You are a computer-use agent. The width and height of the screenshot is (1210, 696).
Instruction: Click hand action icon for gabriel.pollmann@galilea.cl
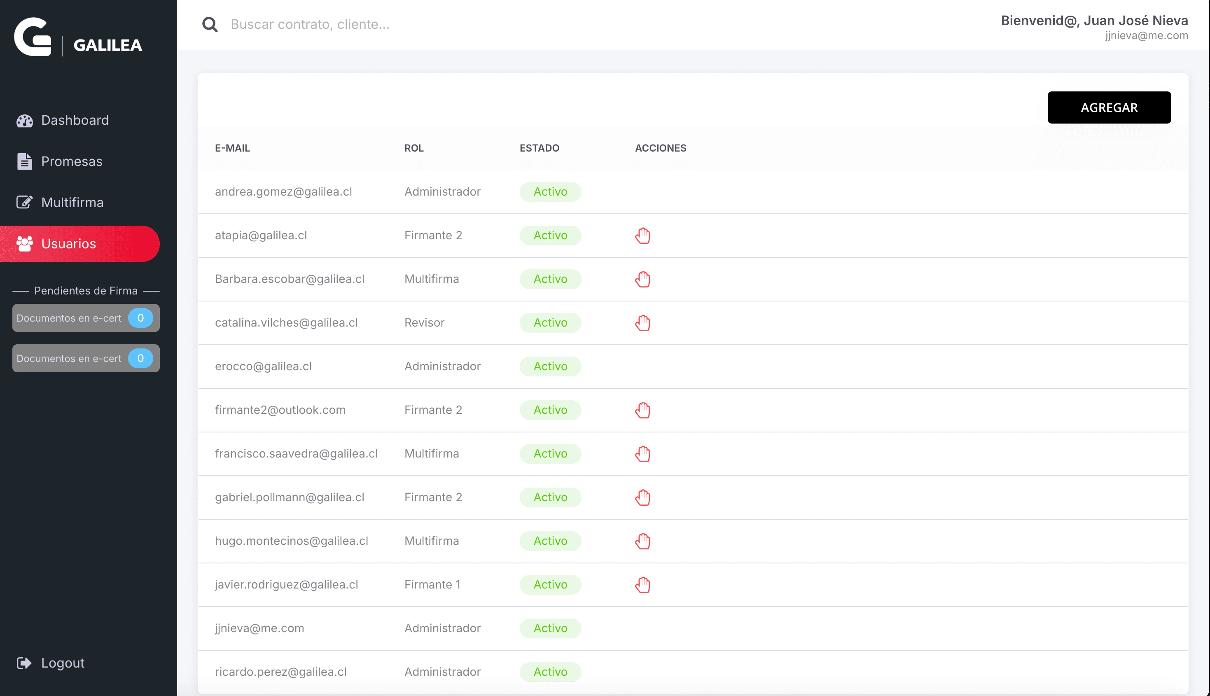coord(642,497)
